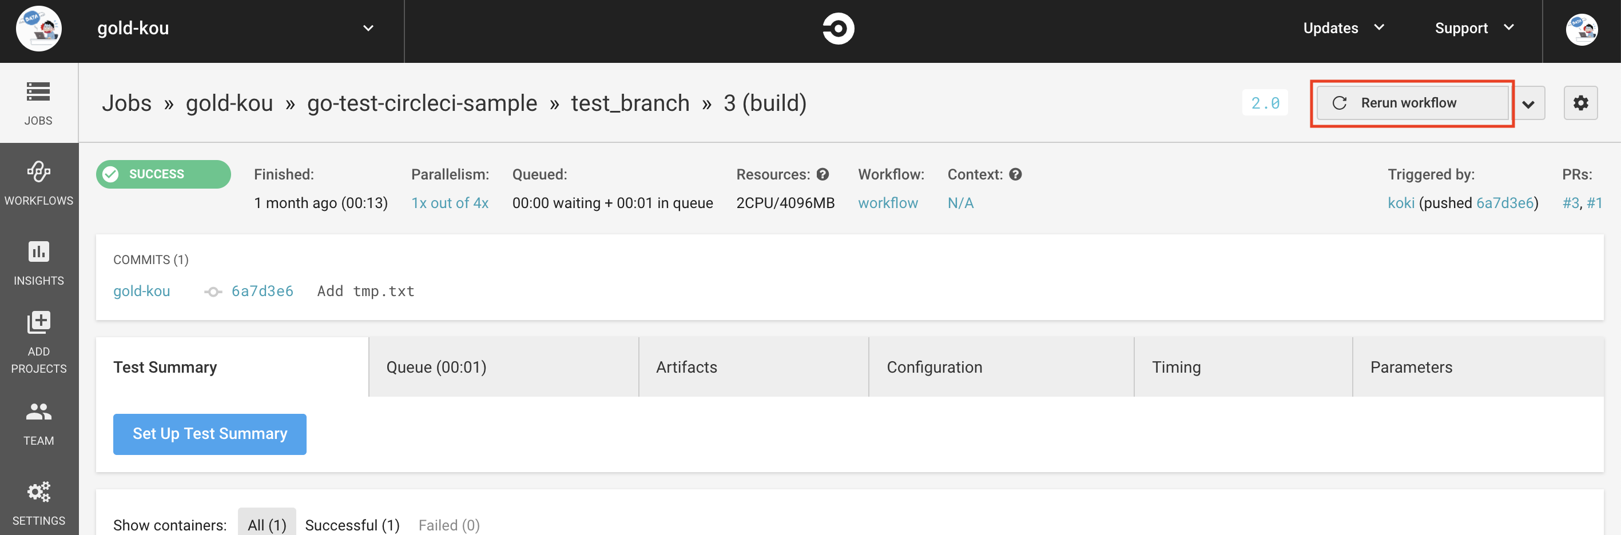Open the Timing tab

1176,366
